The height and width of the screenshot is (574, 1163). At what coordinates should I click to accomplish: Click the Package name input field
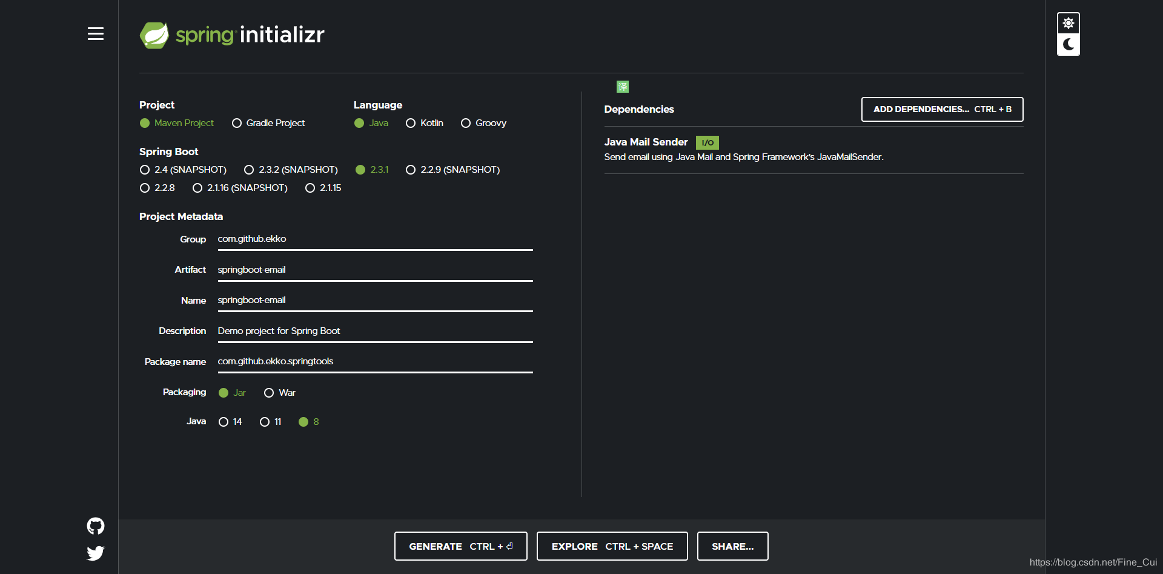point(376,362)
